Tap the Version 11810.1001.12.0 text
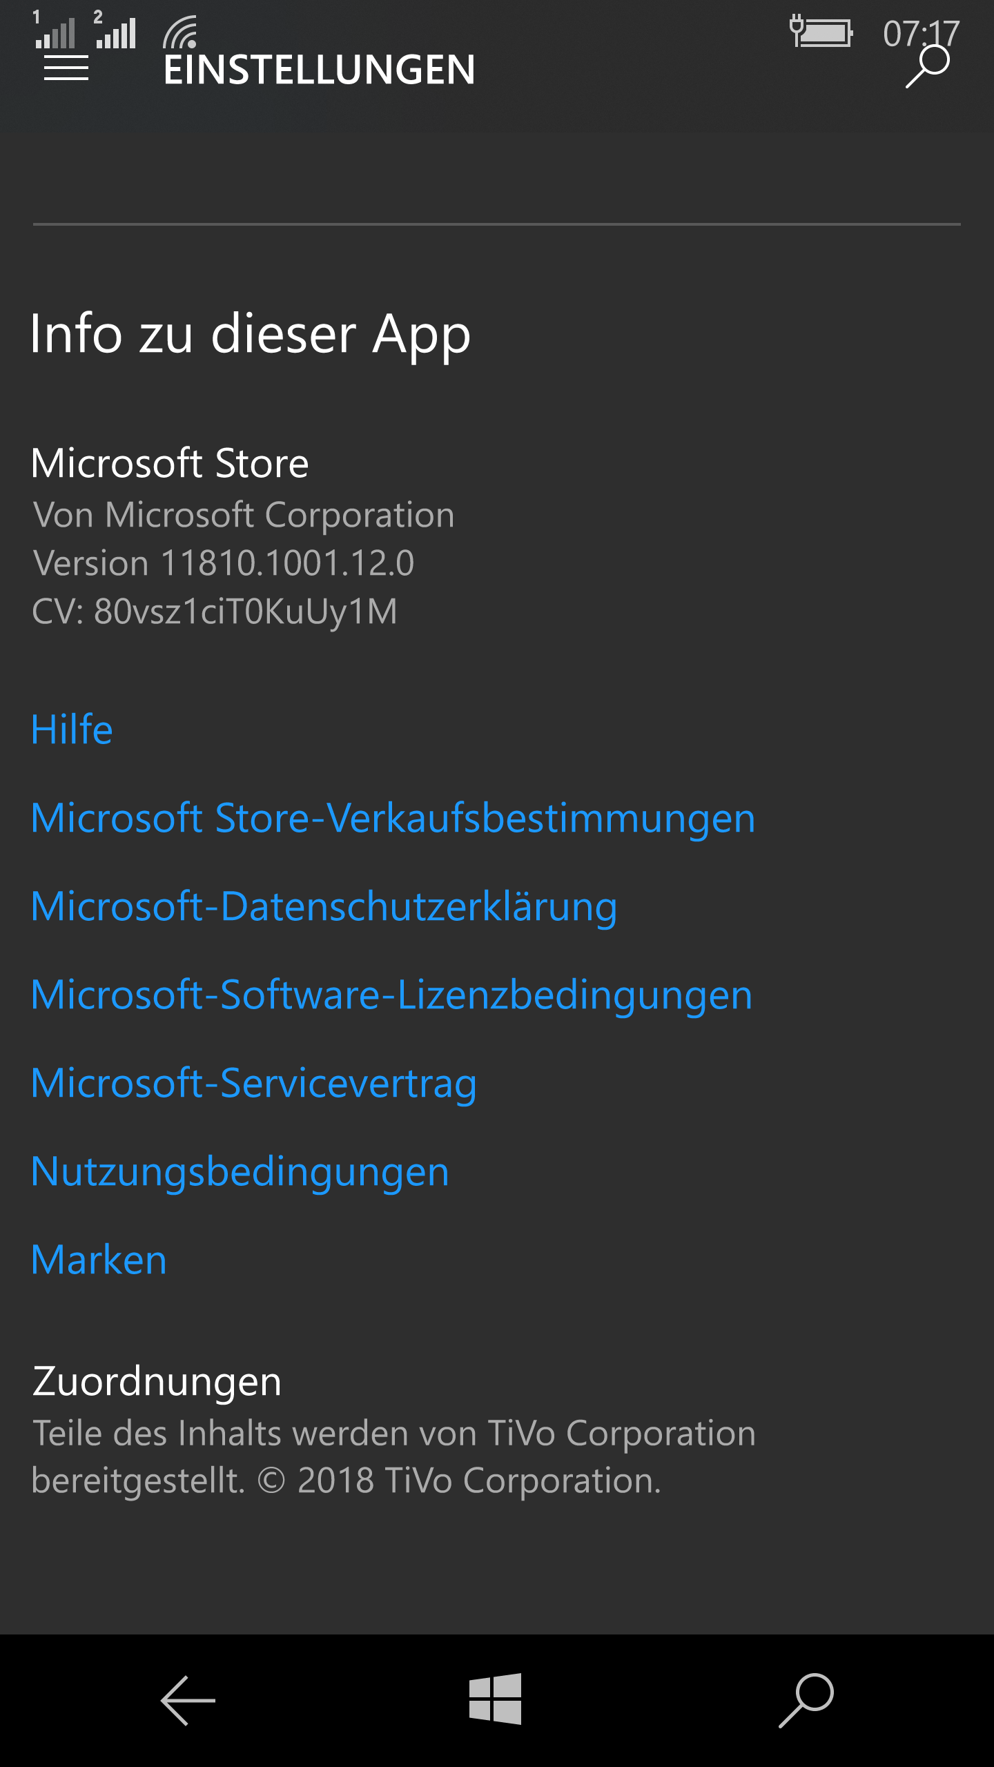The height and width of the screenshot is (1767, 994). point(223,563)
